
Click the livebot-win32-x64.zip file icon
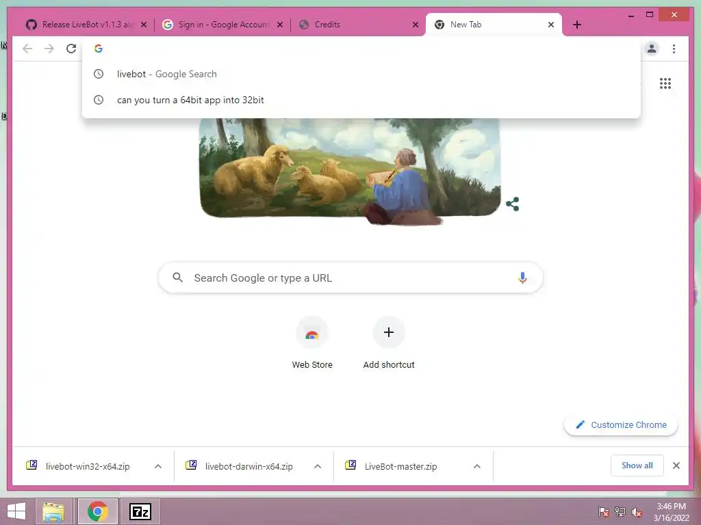point(31,465)
